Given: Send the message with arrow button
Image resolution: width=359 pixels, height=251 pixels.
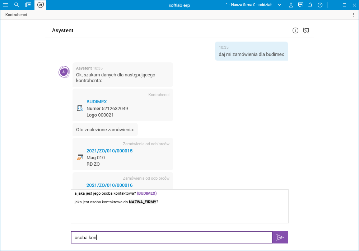Looking at the screenshot, I should [280, 237].
